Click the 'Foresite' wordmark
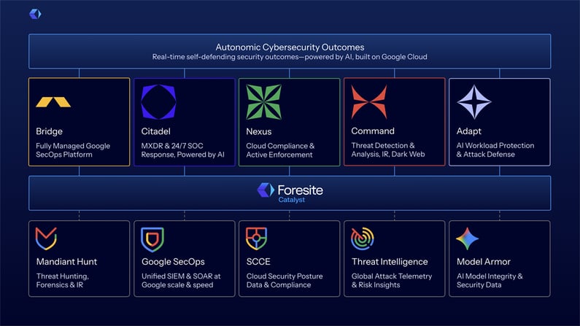The image size is (580, 326). point(301,190)
